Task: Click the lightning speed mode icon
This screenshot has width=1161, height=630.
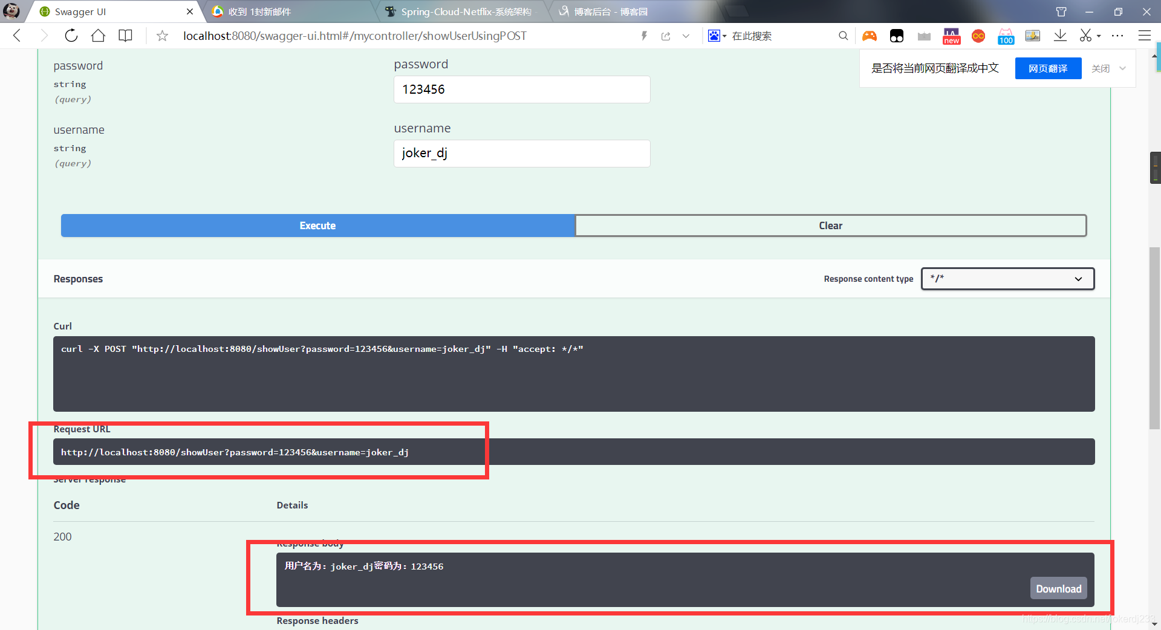Action: 644,36
